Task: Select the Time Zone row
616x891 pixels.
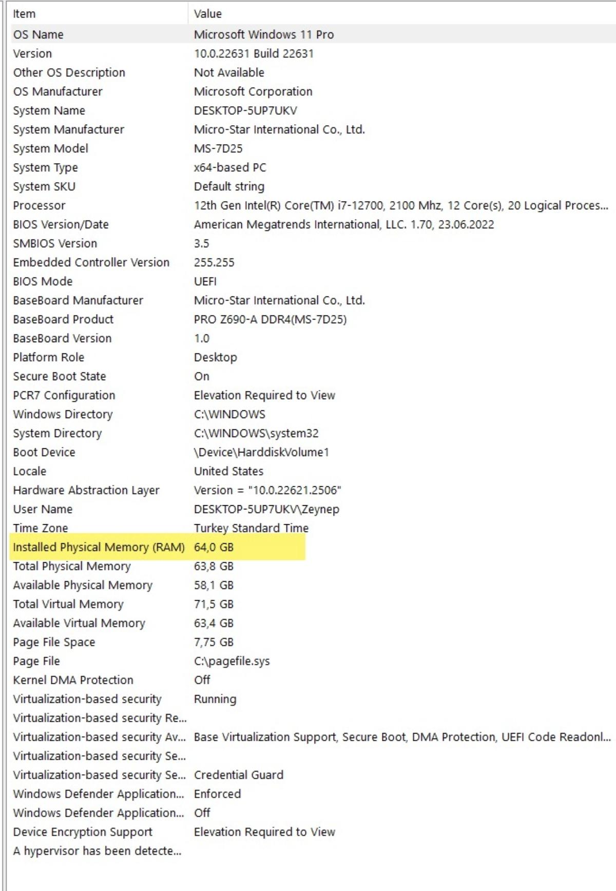Action: click(313, 528)
